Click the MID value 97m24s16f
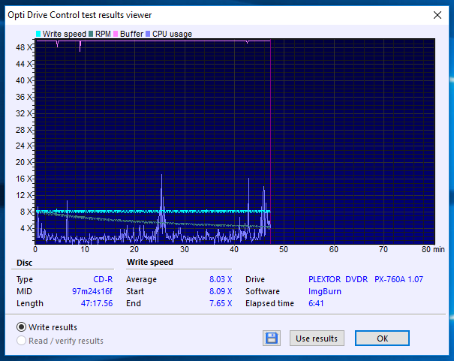Image resolution: width=454 pixels, height=361 pixels. [x=92, y=291]
